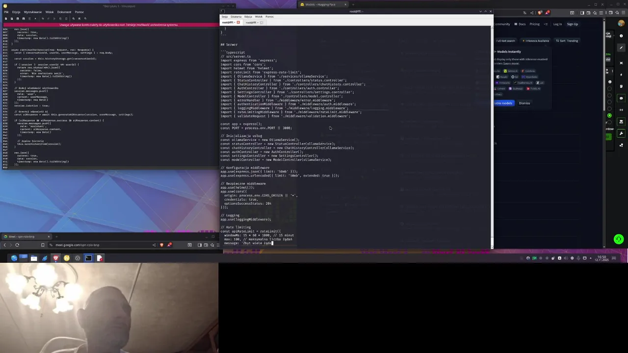This screenshot has width=628, height=353.
Task: Click the Learn more link in popup
Action: click(x=511, y=63)
